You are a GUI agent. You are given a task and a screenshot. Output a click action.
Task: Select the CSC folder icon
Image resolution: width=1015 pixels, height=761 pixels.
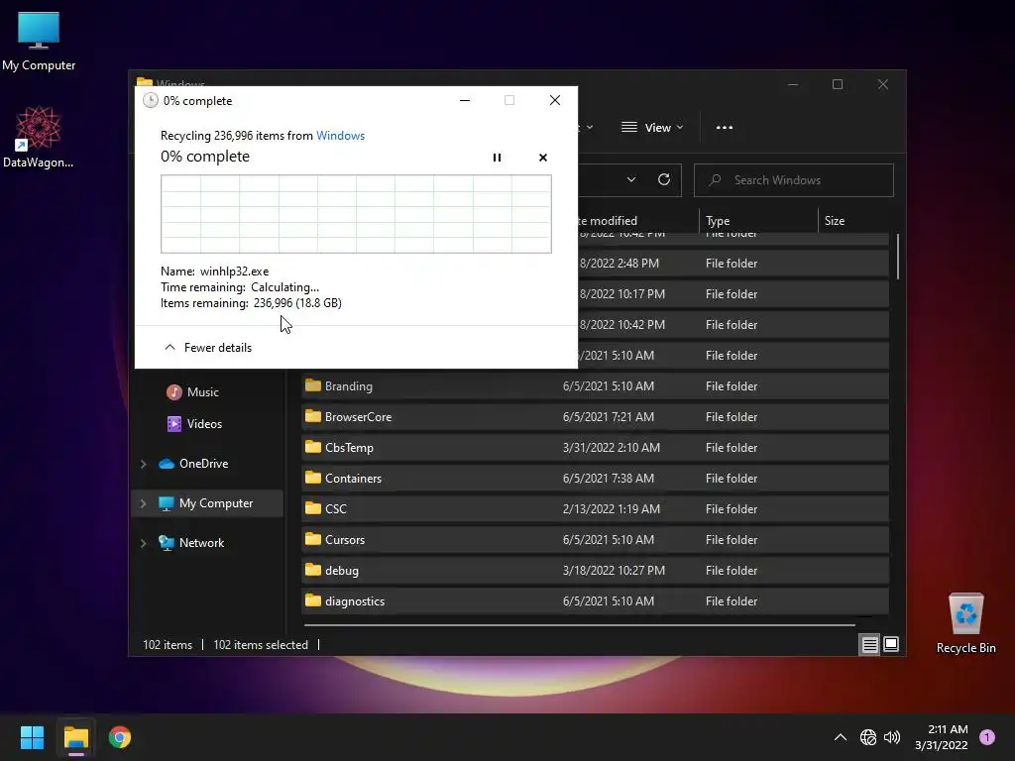click(x=313, y=508)
